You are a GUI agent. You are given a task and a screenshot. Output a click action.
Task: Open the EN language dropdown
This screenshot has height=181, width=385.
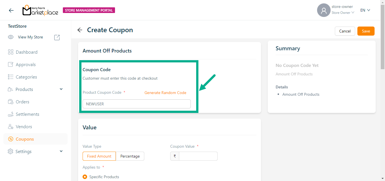tap(365, 10)
